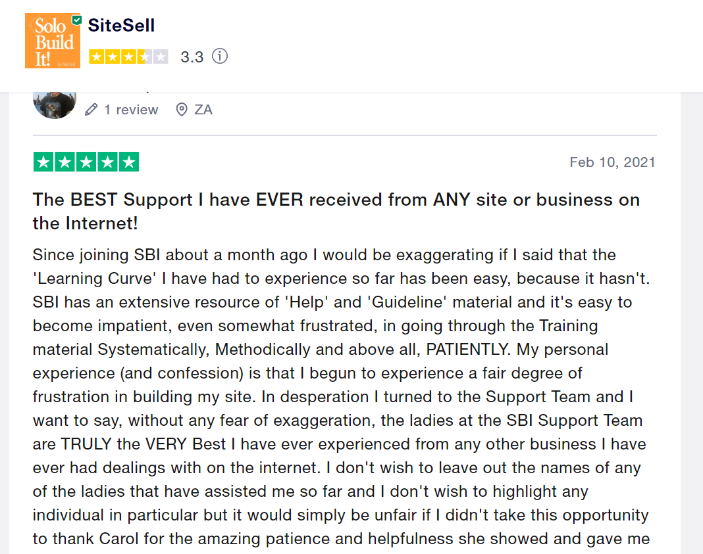Click the fourth green review star
703x554 pixels.
(107, 162)
